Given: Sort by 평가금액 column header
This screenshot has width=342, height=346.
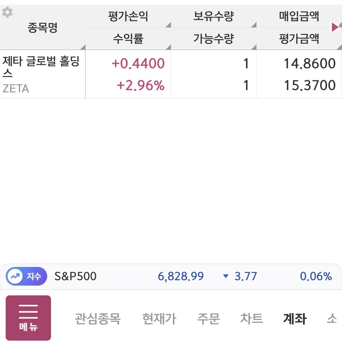Looking at the screenshot, I should click(299, 39).
